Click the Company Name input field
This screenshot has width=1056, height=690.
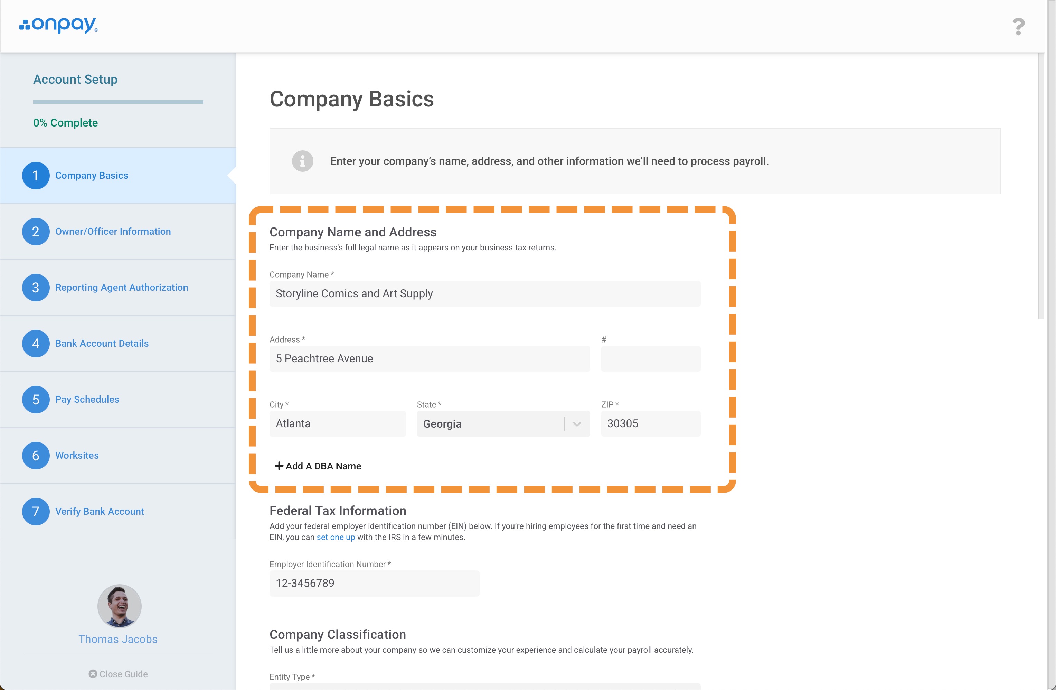[x=484, y=293]
